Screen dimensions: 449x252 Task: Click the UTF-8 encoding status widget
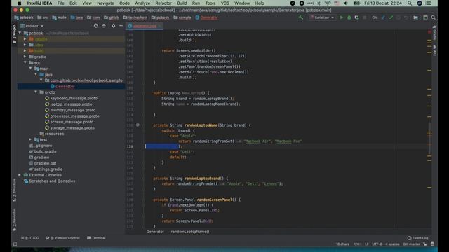pos(377,244)
